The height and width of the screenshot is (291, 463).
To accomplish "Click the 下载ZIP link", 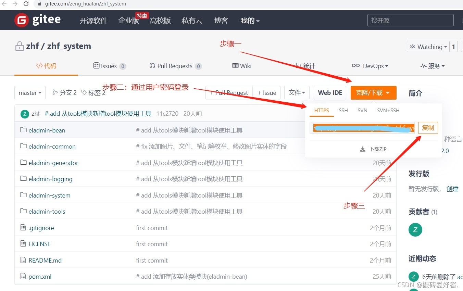I will (x=373, y=149).
